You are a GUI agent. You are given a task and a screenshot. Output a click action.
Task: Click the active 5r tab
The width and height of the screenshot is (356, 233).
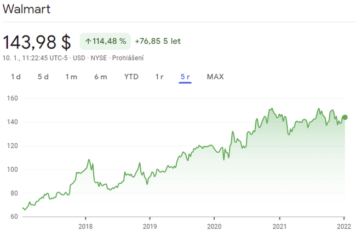(185, 77)
